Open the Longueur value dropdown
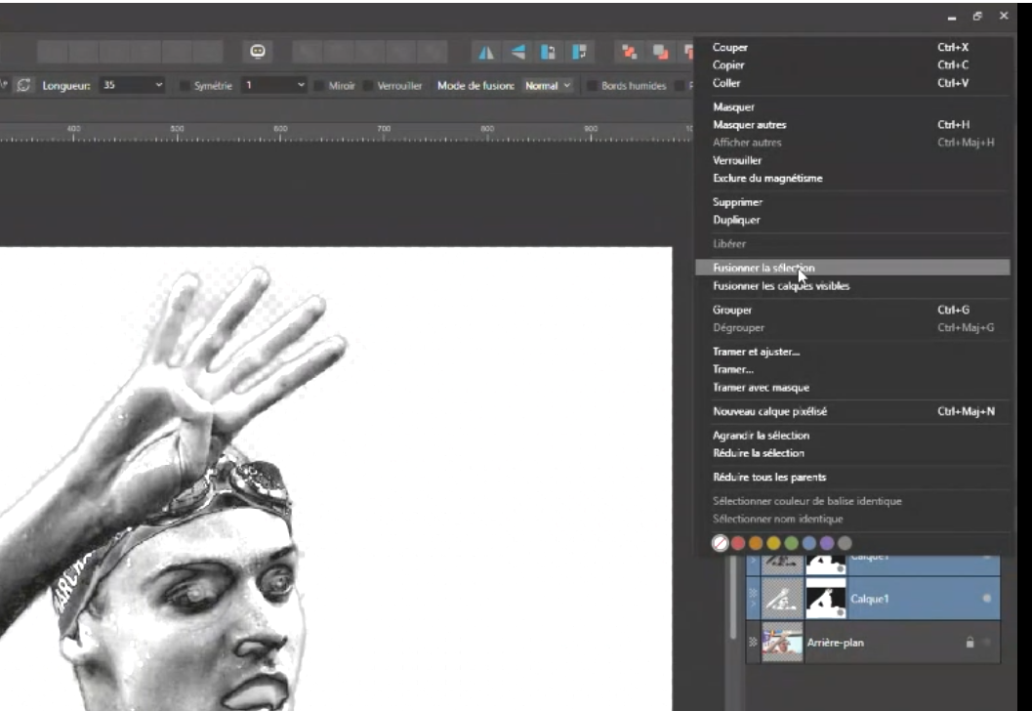Image resolution: width=1032 pixels, height=711 pixels. 159,86
